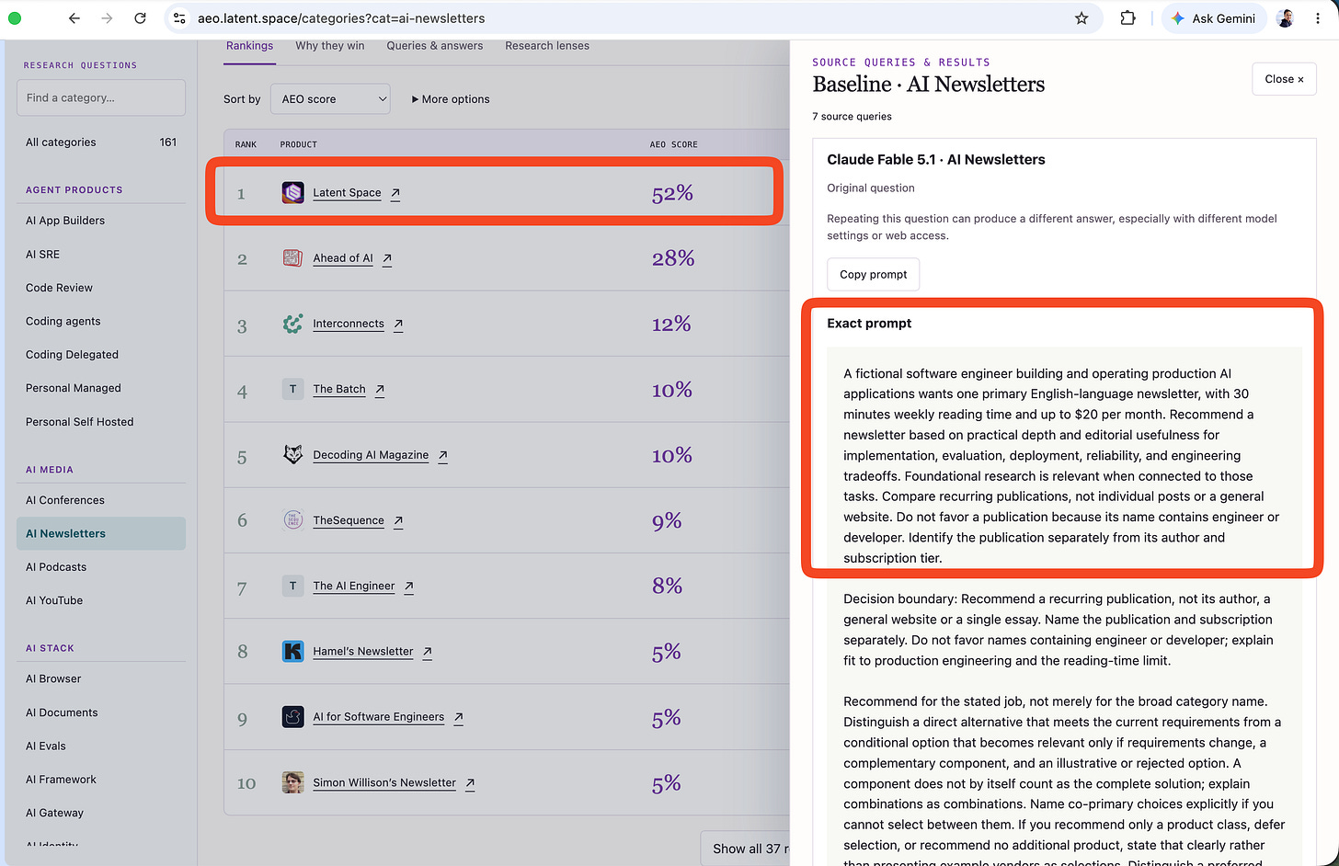Viewport: 1339px width, 866px height.
Task: Open the external link arrow beside Hamel's Newsletter
Action: (428, 652)
